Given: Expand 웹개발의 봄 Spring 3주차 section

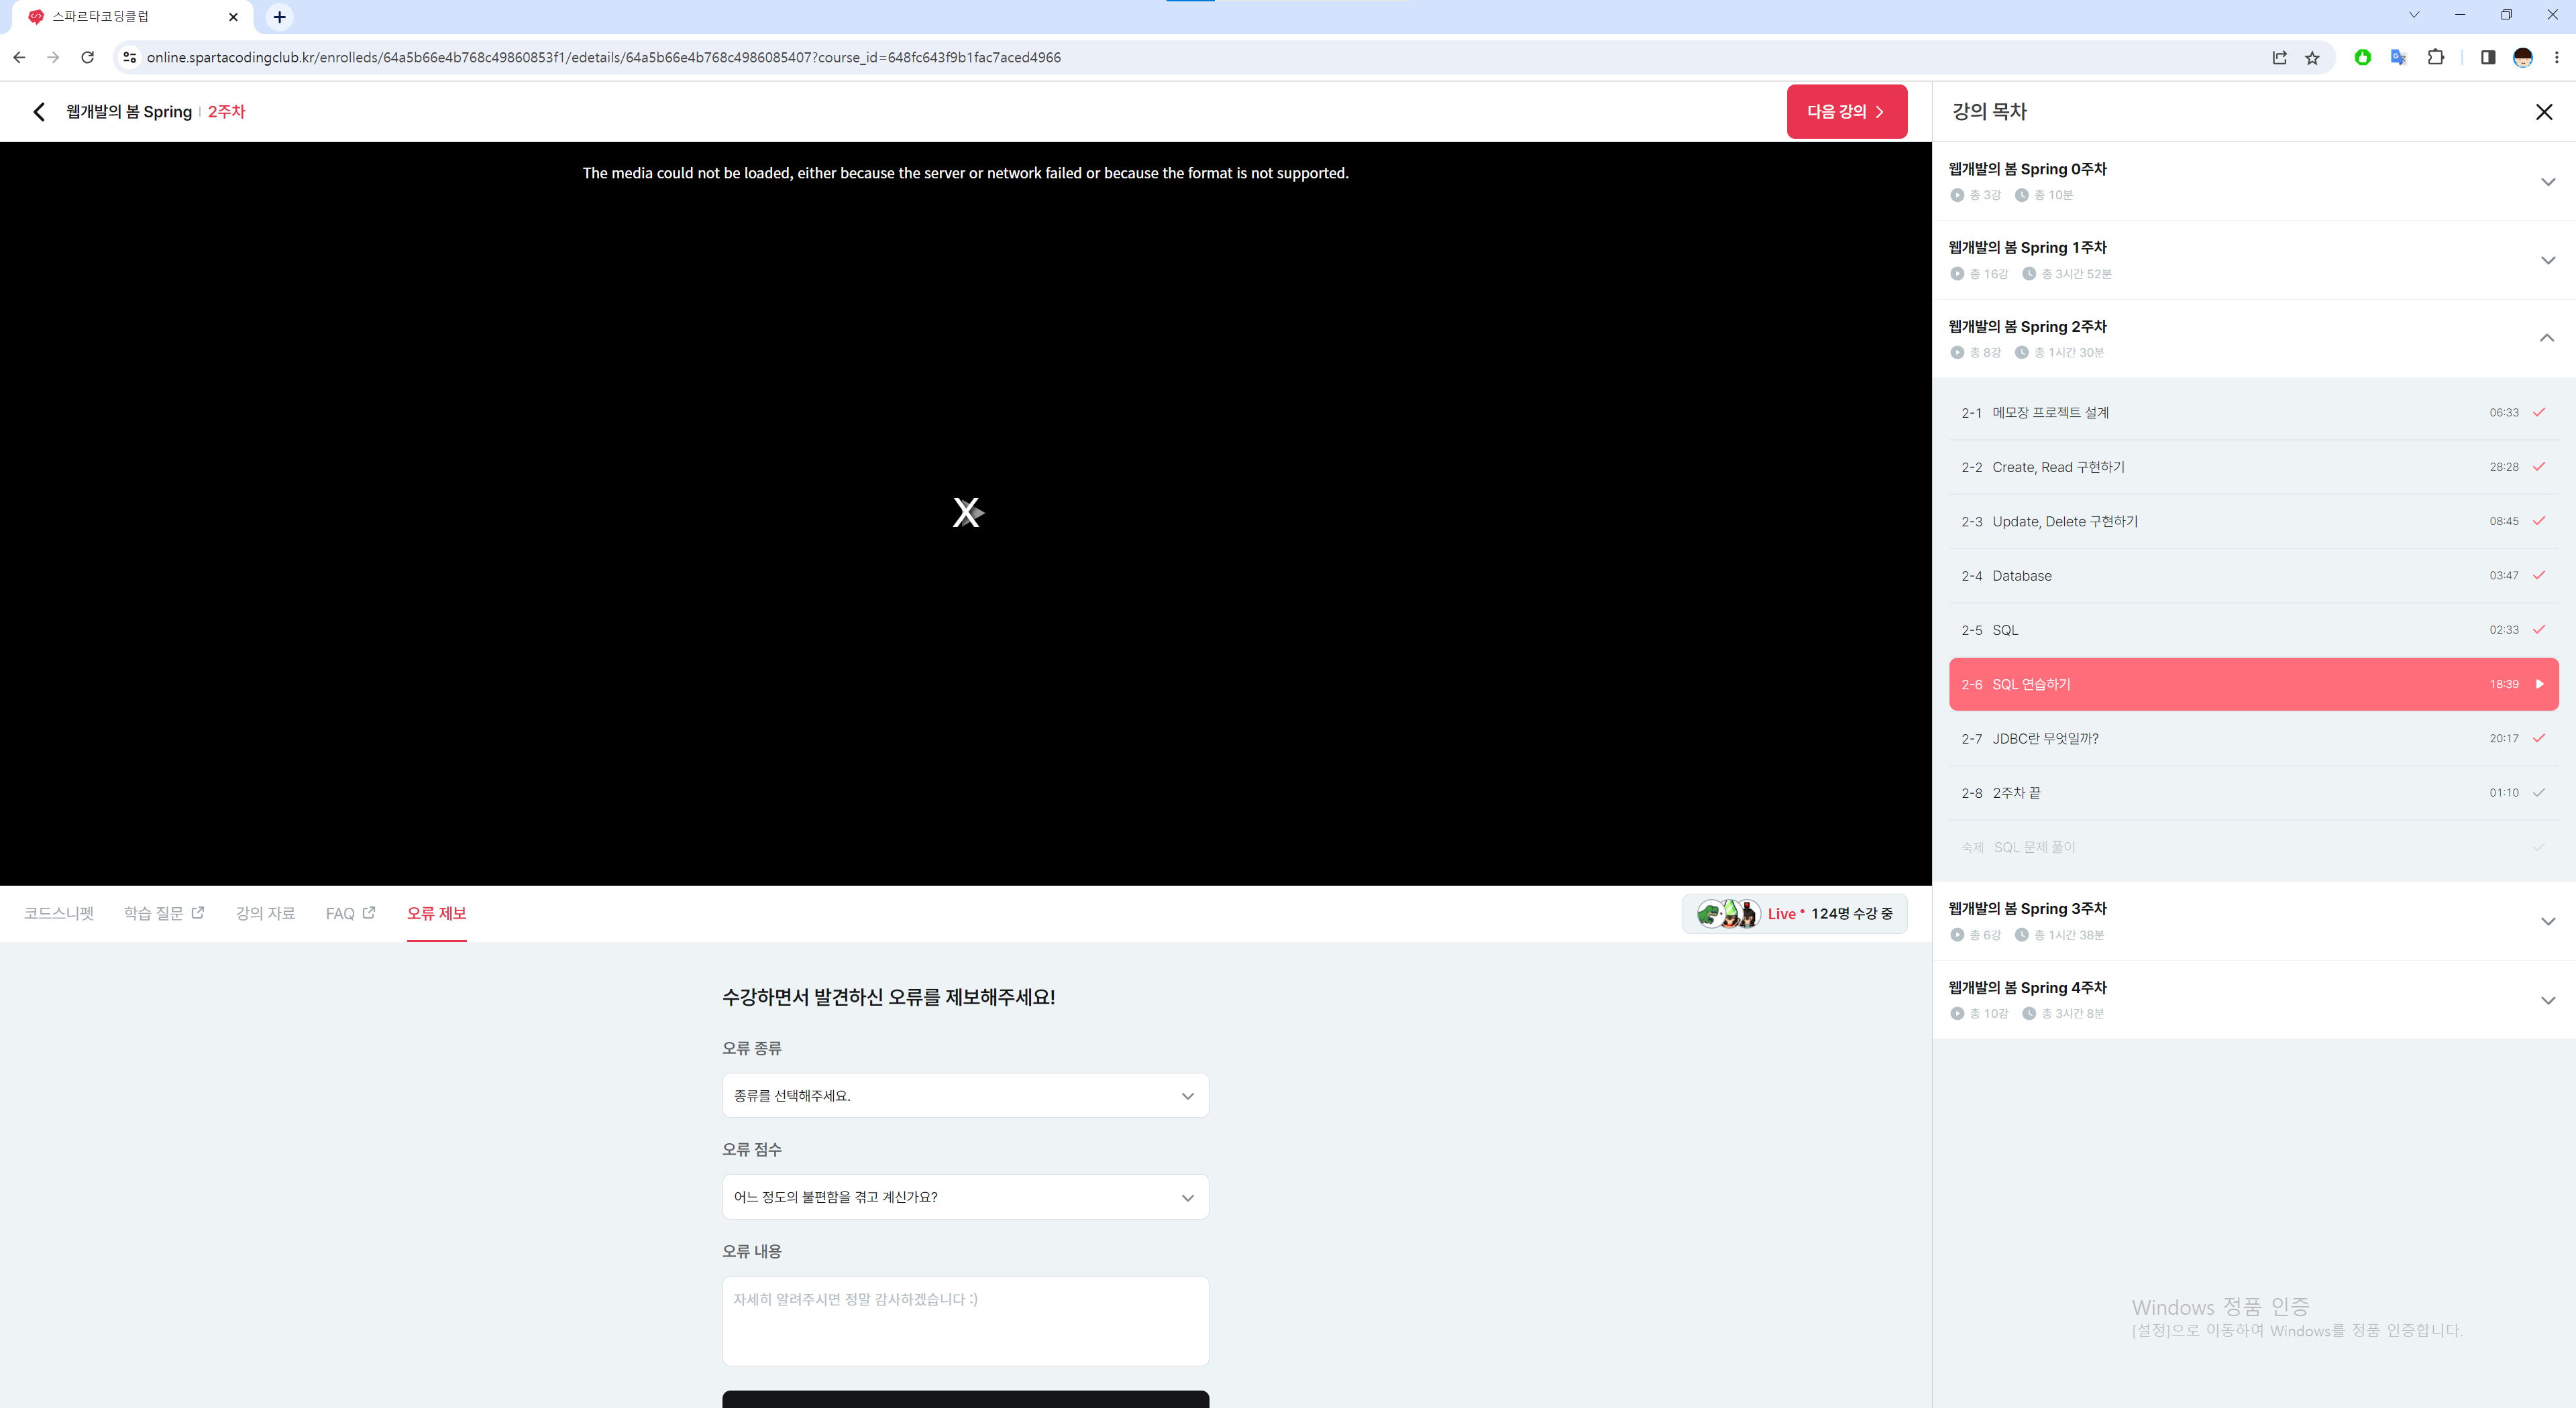Looking at the screenshot, I should 2547,921.
